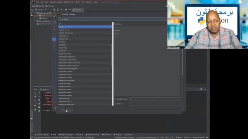Viewport: 248px width, 139px height.
Task: Open the TODO tool window
Action: tap(79, 135)
